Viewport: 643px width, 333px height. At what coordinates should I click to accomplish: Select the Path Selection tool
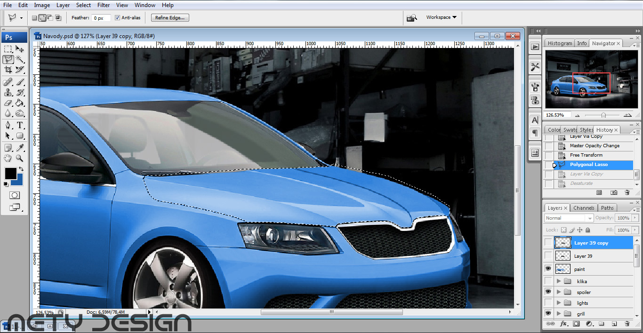8,136
